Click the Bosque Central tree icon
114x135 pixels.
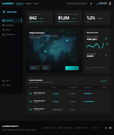pos(31,109)
